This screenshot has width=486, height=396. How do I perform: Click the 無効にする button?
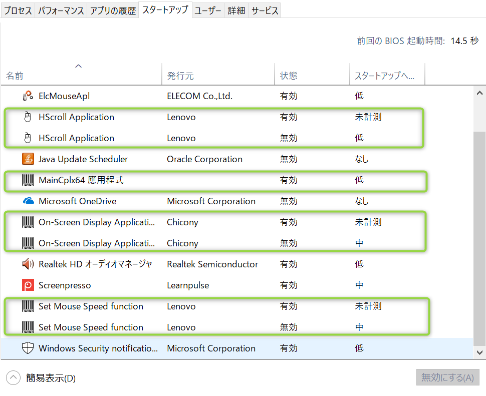tap(447, 378)
